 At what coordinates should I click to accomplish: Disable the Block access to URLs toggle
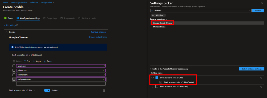pos(47,90)
